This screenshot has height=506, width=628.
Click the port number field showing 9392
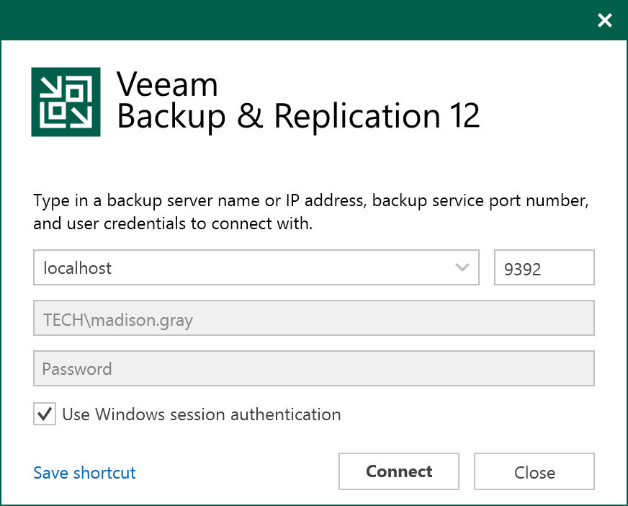coord(544,267)
